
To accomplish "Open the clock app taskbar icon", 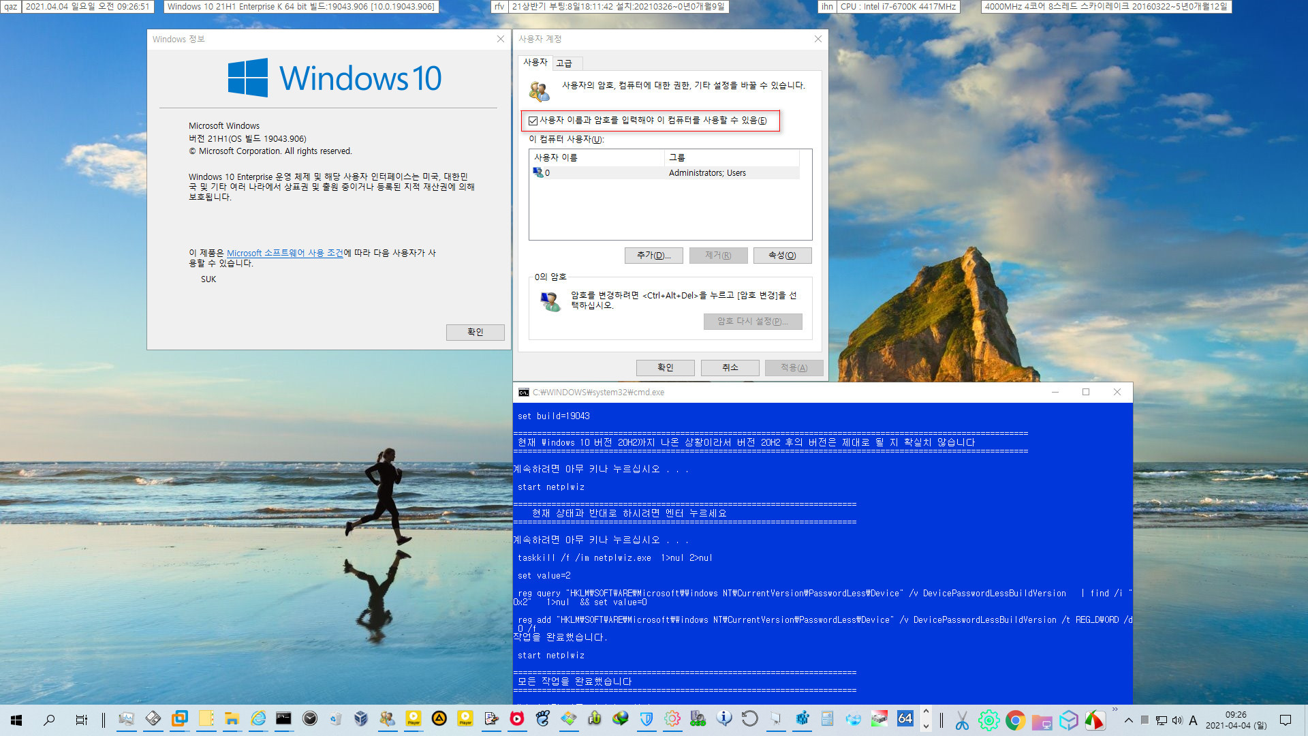I will coord(310,719).
